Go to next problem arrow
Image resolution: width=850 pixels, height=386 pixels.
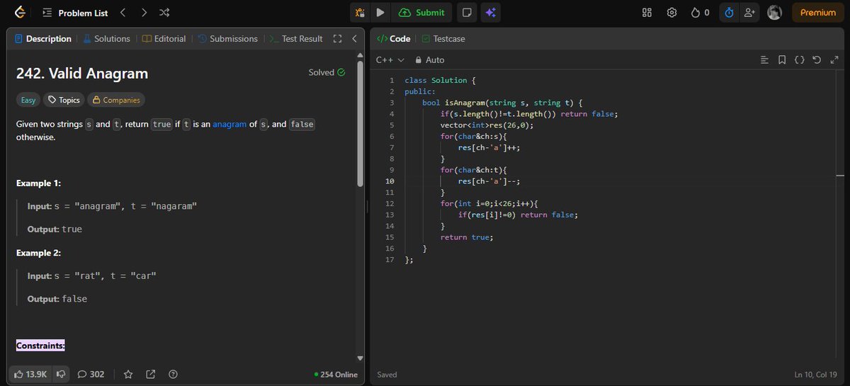coord(144,13)
